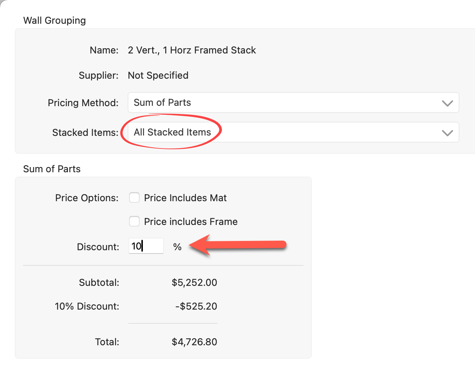The image size is (475, 369).
Task: Click the discount amount -$525.20
Action: pyautogui.click(x=196, y=306)
